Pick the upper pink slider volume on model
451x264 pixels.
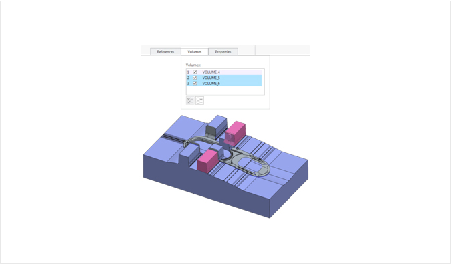pos(236,133)
